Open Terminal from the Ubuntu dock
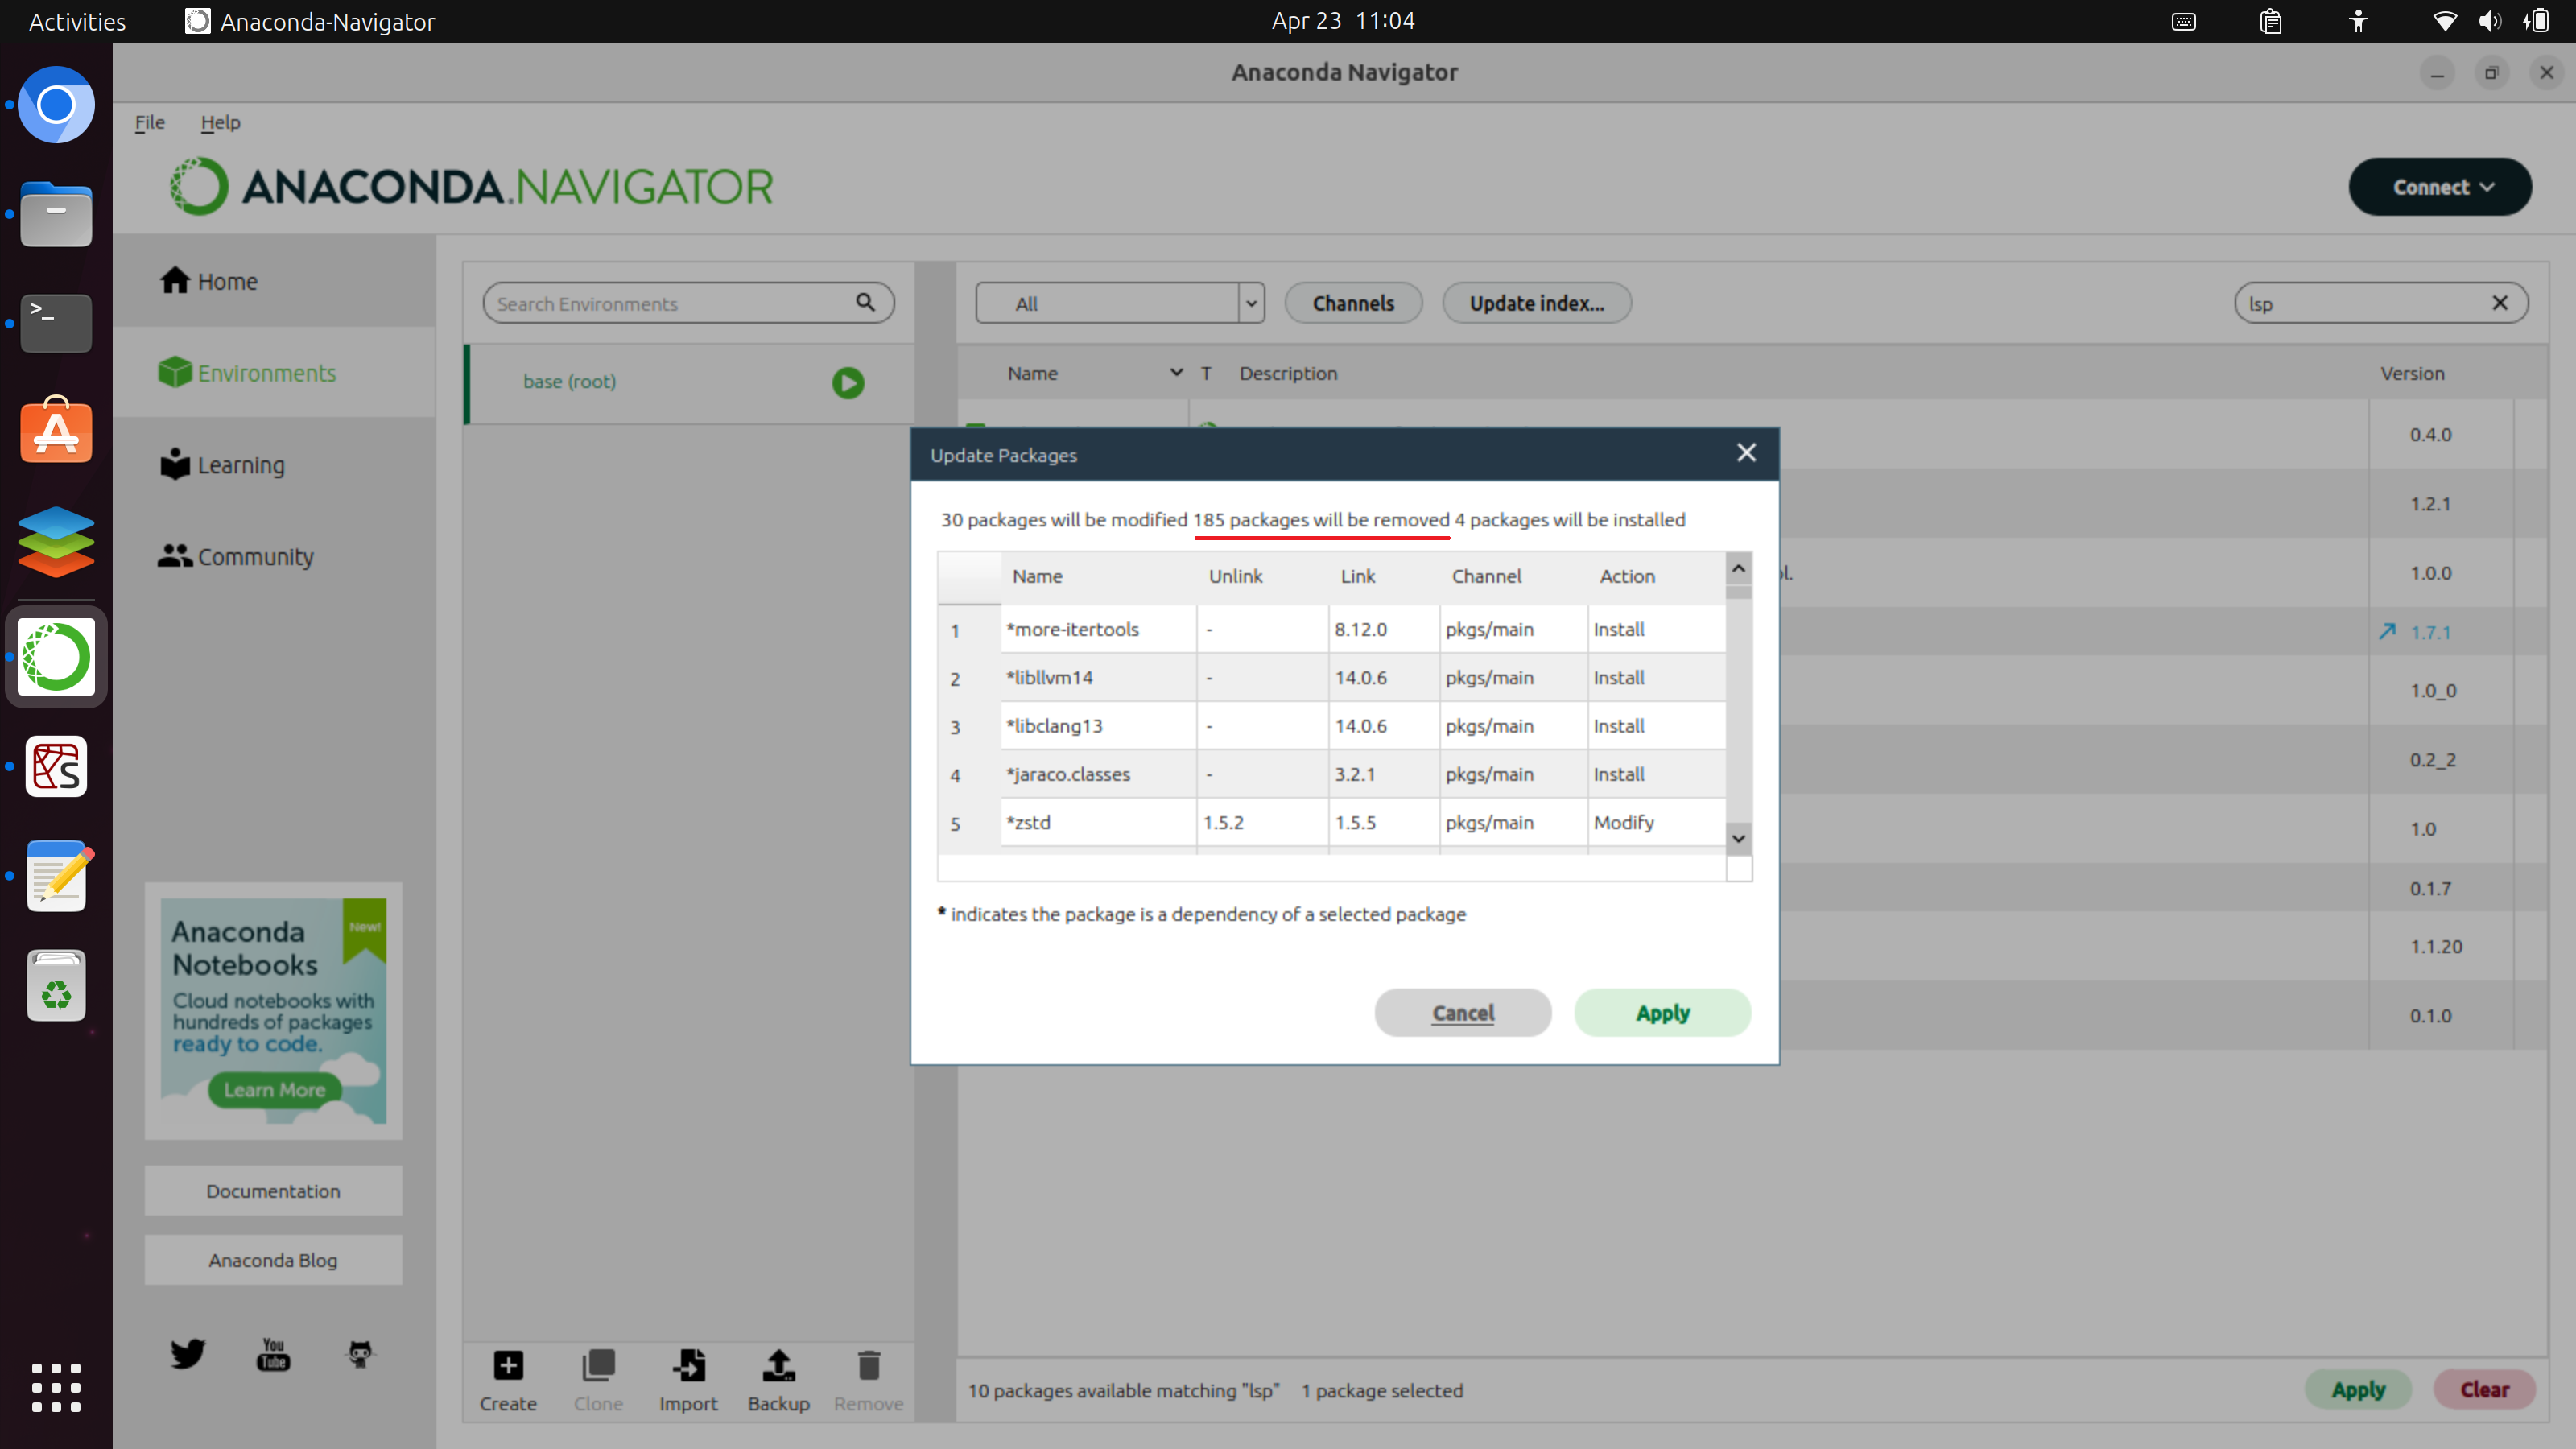2576x1449 pixels. [56, 322]
